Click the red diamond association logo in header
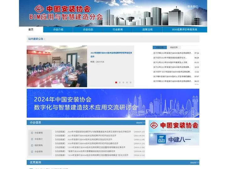Screen dimensions: 226x169 click(x=39, y=9)
